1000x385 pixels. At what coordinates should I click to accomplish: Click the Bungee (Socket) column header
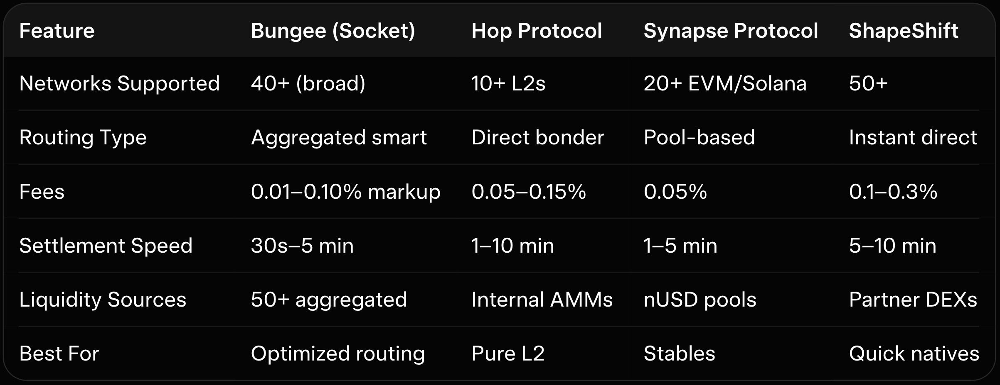click(333, 31)
